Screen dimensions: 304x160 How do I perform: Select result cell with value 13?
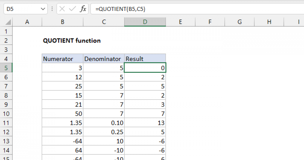pos(145,123)
